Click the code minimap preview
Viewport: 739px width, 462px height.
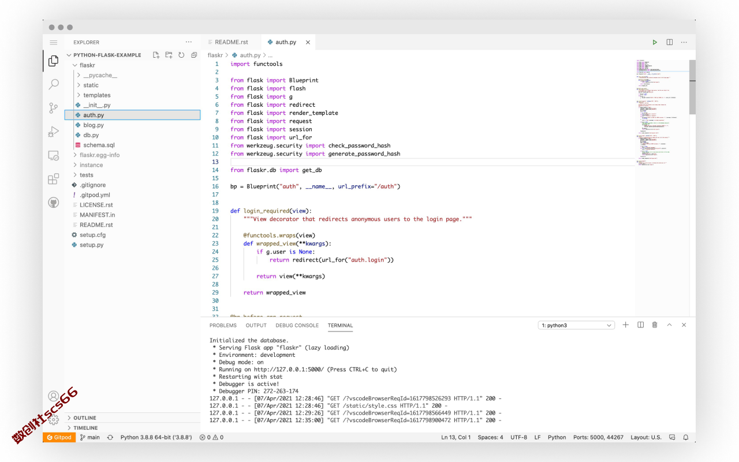[x=662, y=113]
